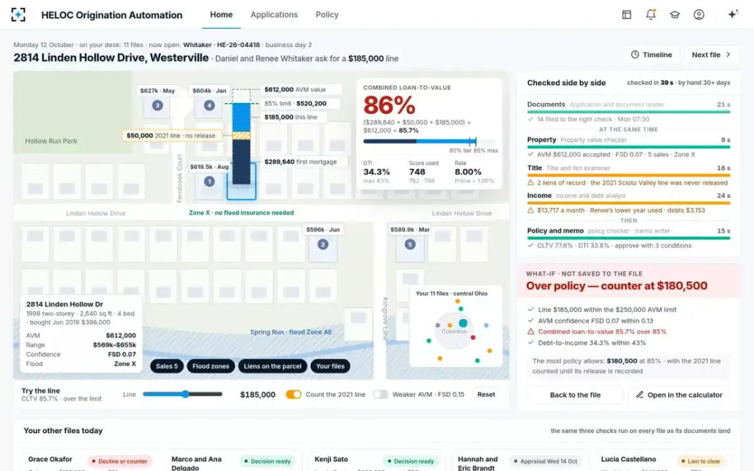
Task: Reset the try-the-line settings
Action: click(486, 394)
